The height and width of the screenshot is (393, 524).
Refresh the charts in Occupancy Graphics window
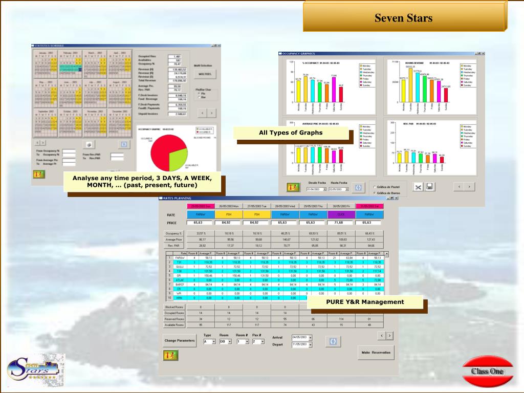[x=358, y=187]
